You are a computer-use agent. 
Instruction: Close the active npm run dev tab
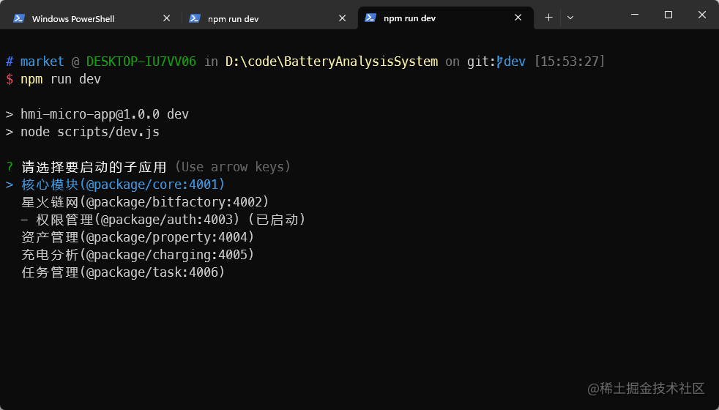click(x=518, y=18)
